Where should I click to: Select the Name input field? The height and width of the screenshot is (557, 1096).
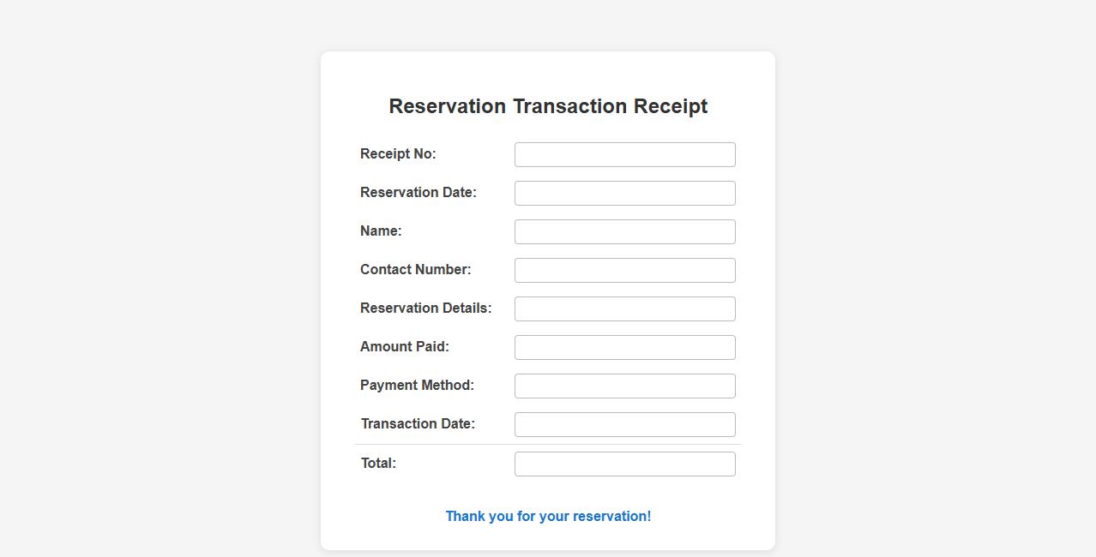[x=624, y=232]
